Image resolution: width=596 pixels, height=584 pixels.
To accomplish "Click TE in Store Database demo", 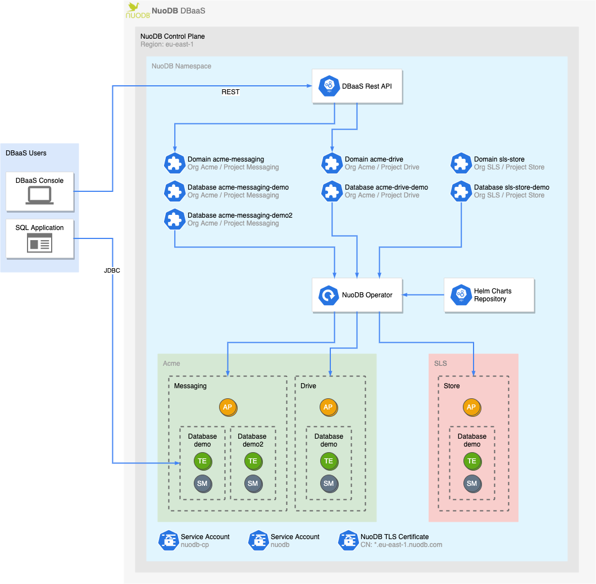I will pyautogui.click(x=472, y=461).
